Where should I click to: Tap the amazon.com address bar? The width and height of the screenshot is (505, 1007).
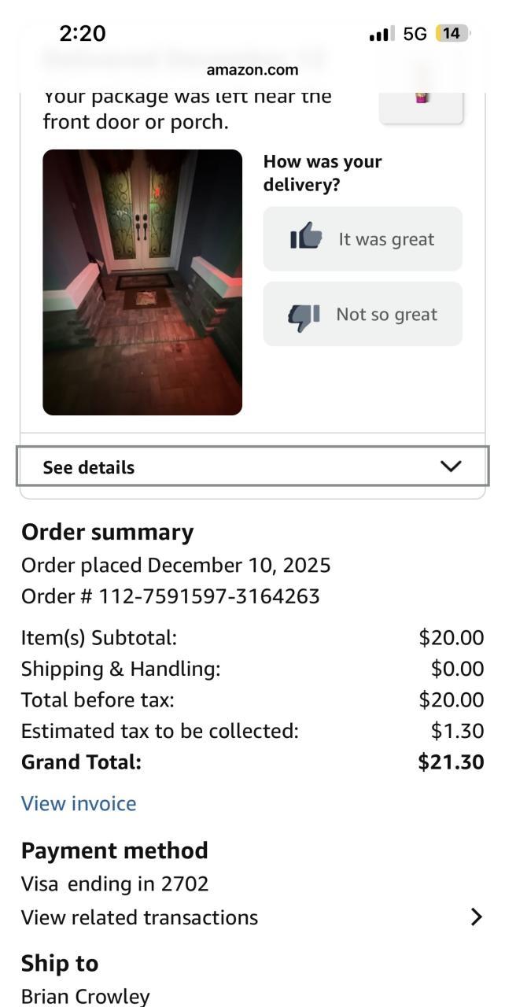[x=252, y=70]
